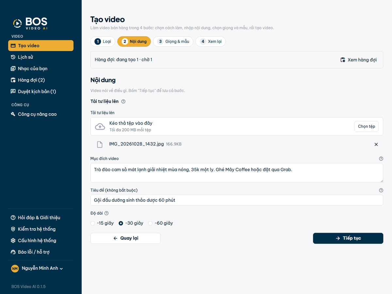Click the clapperboard icon beside Tạo video
This screenshot has width=392, height=294.
click(x=13, y=46)
